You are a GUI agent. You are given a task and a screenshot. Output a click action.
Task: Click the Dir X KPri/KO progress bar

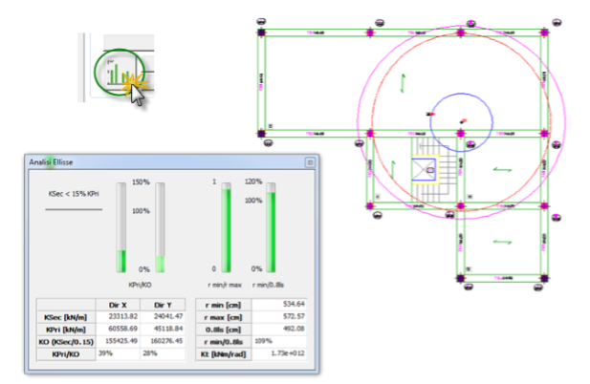[x=121, y=227]
